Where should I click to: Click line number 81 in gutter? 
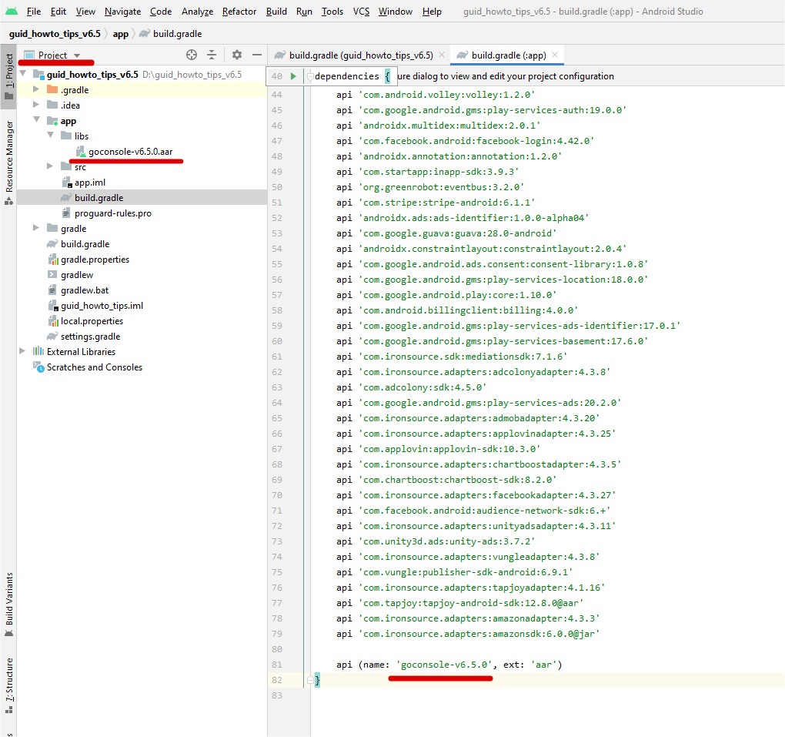coord(277,665)
